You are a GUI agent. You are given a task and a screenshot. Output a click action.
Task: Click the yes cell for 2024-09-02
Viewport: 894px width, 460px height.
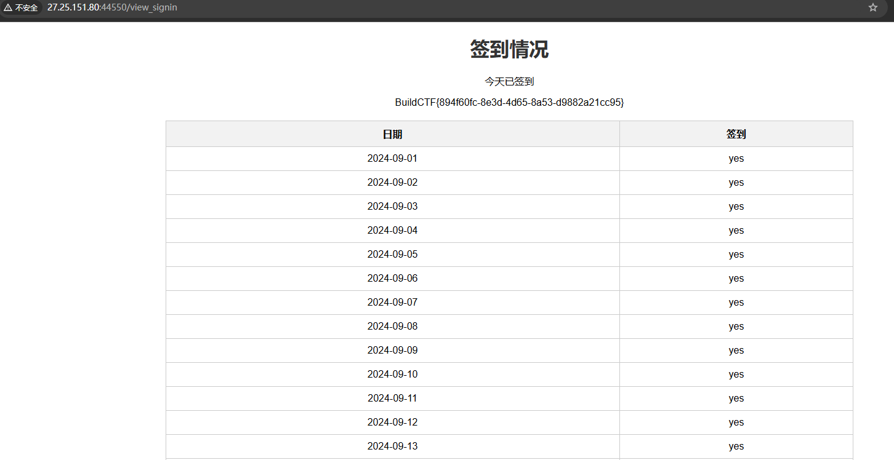736,183
